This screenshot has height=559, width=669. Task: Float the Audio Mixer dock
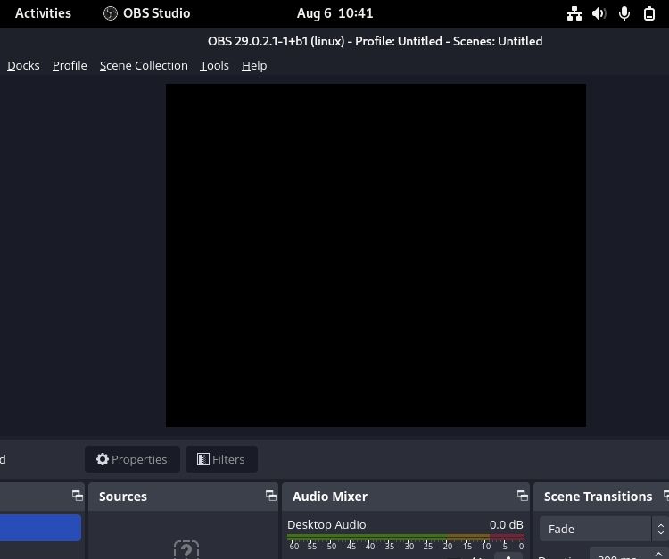click(522, 497)
